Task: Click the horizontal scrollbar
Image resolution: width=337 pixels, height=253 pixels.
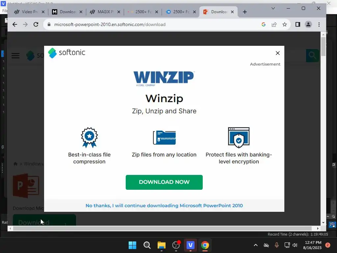Action: point(162,229)
